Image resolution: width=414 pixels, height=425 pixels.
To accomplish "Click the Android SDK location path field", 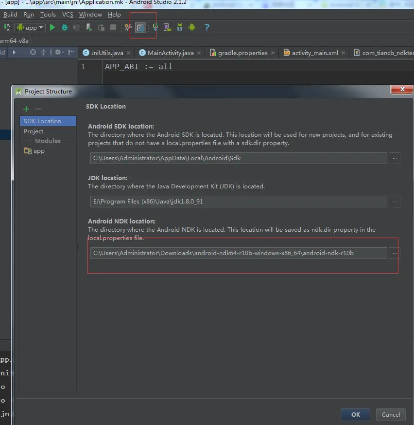I will tap(239, 158).
